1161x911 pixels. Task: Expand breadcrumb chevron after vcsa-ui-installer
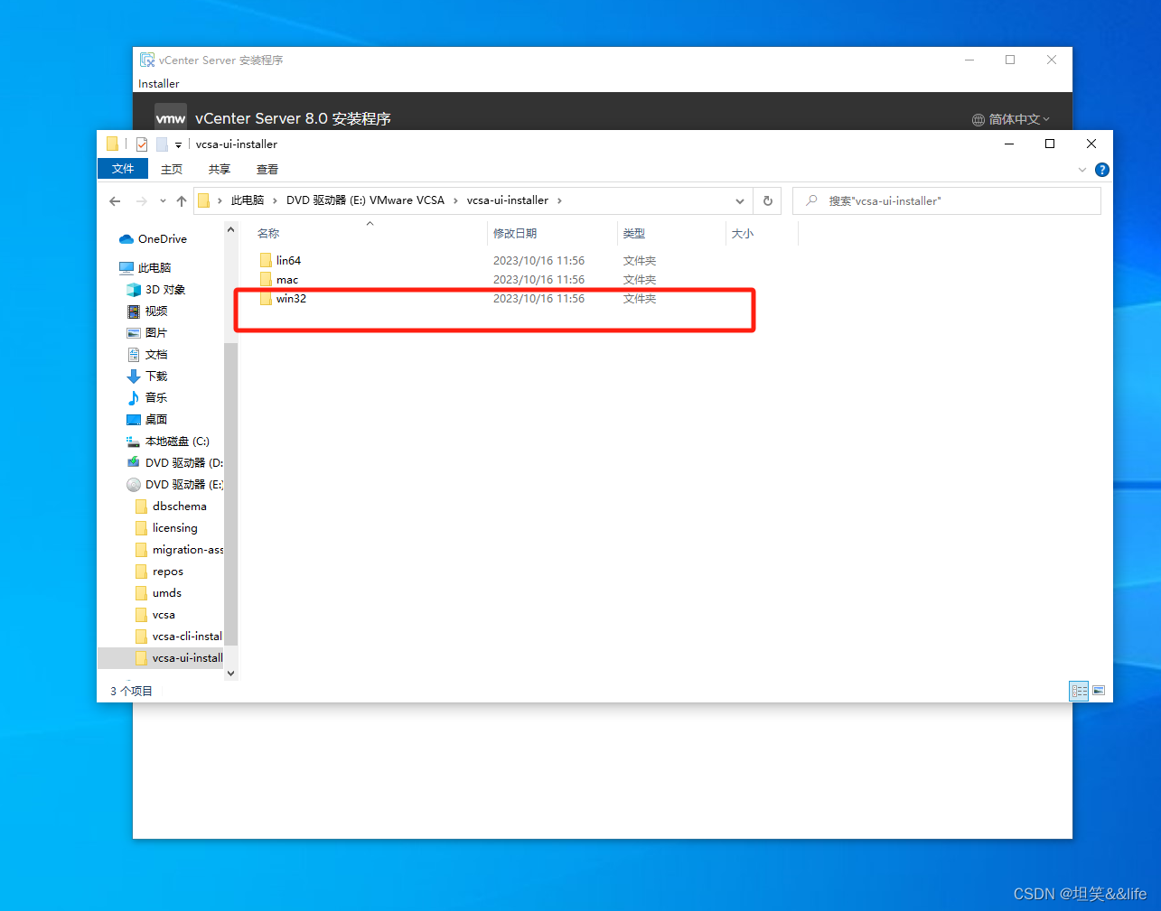[x=559, y=201]
